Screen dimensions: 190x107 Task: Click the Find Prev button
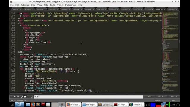pos(161,97)
